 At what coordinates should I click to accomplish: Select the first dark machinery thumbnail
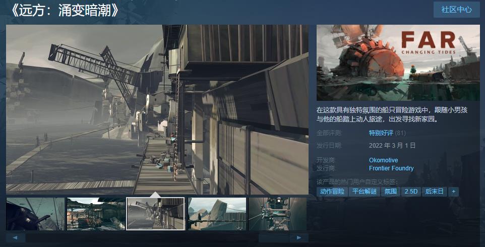[x=35, y=214]
